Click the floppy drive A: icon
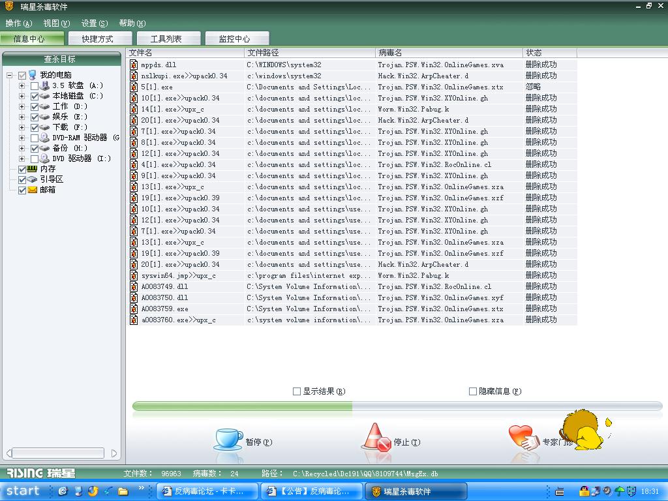Screen dimensions: 668x501 [45, 85]
